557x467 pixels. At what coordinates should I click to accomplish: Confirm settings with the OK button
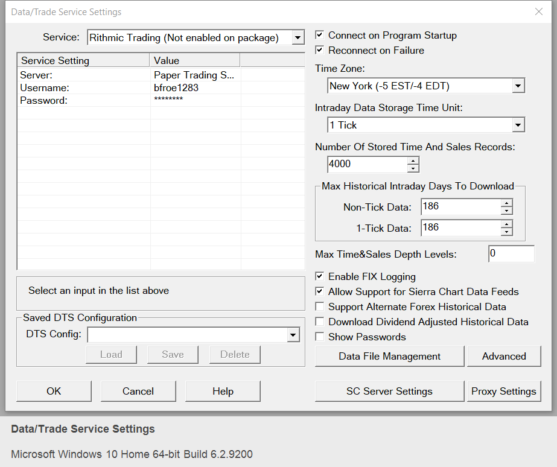54,391
